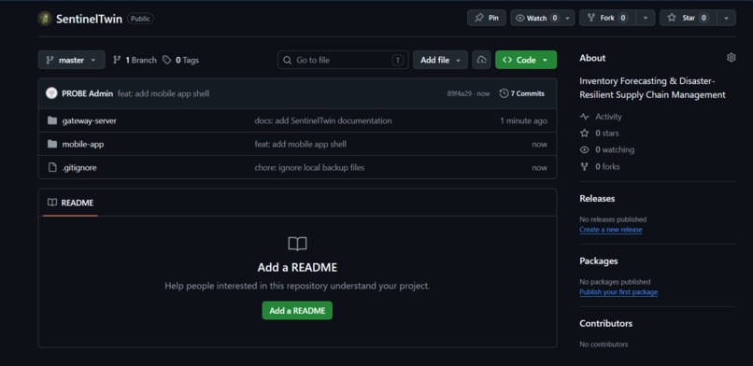Select the README tab
This screenshot has width=753, height=366.
pos(70,203)
